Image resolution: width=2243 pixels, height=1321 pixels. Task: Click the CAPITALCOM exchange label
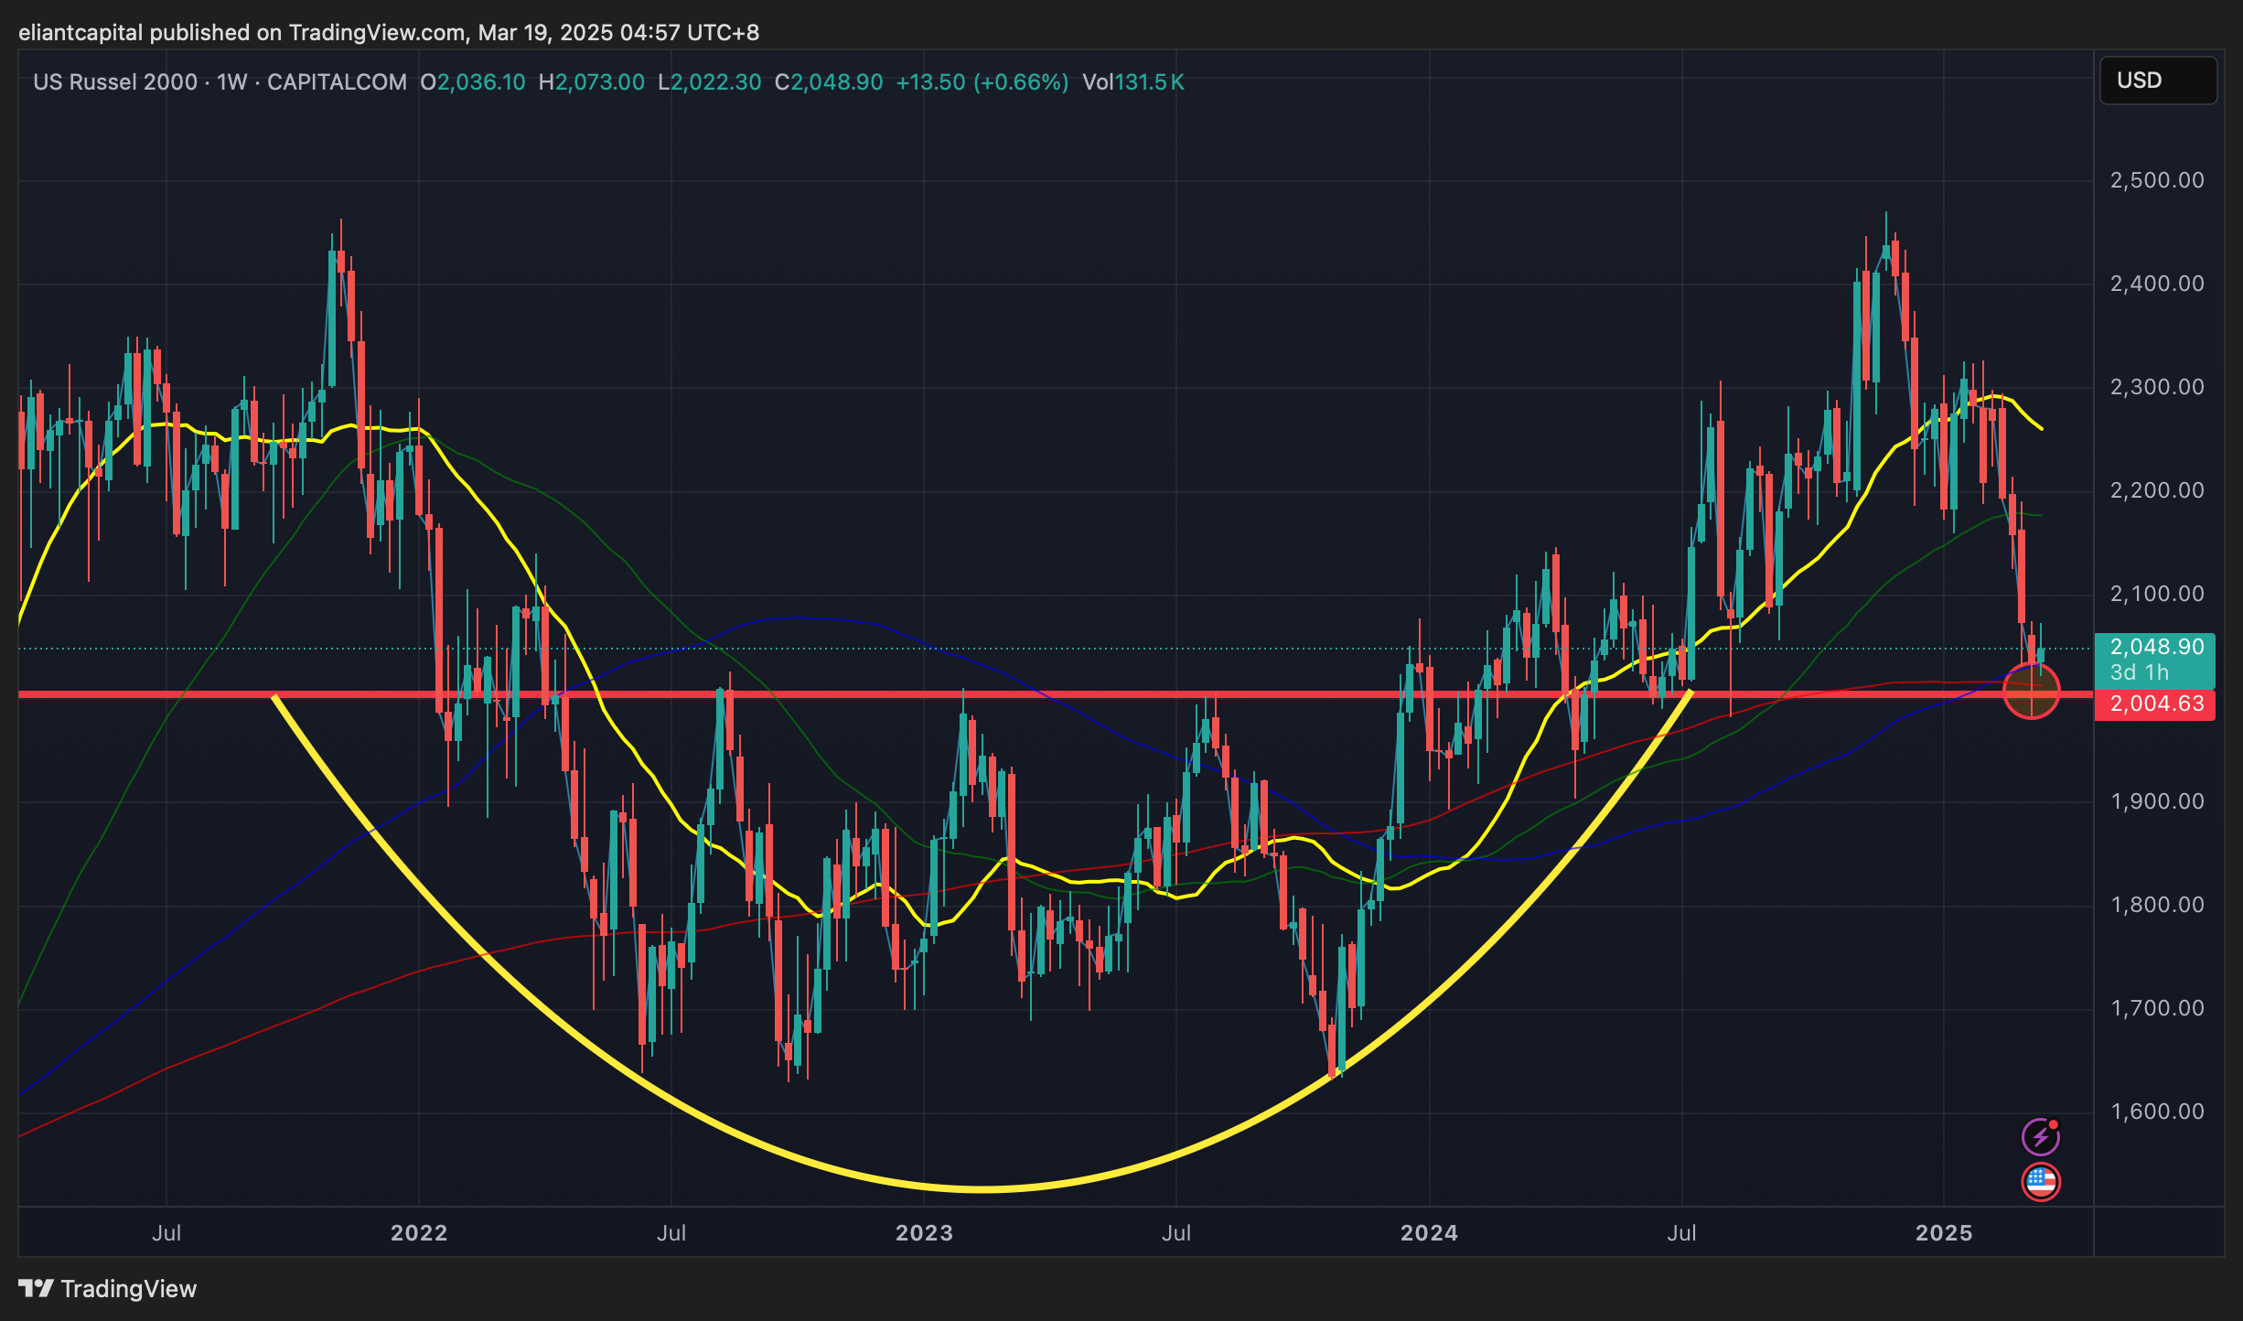tap(337, 82)
